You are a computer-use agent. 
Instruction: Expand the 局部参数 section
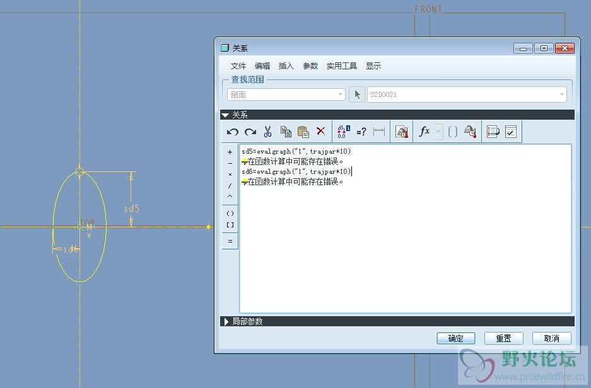226,321
